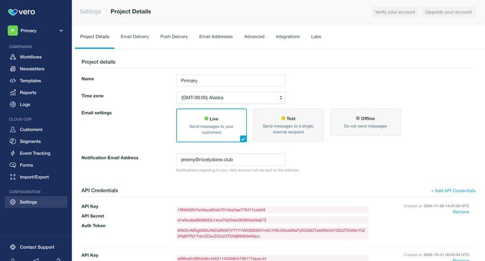Go to Templates in the sidebar
The height and width of the screenshot is (261, 485).
pos(30,80)
